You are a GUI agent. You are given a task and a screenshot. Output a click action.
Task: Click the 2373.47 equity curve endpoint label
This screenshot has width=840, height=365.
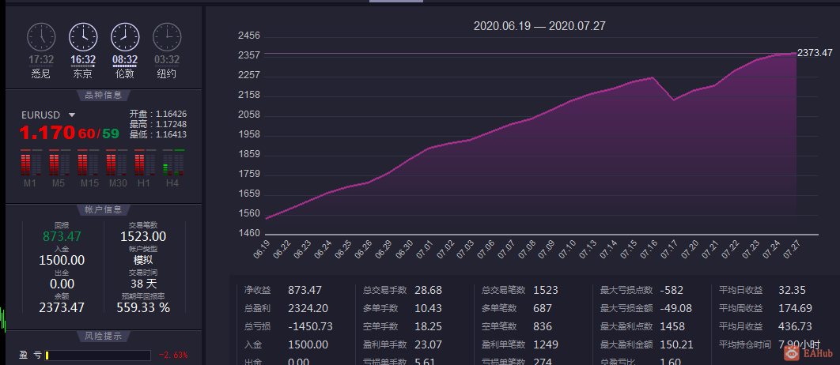click(815, 52)
